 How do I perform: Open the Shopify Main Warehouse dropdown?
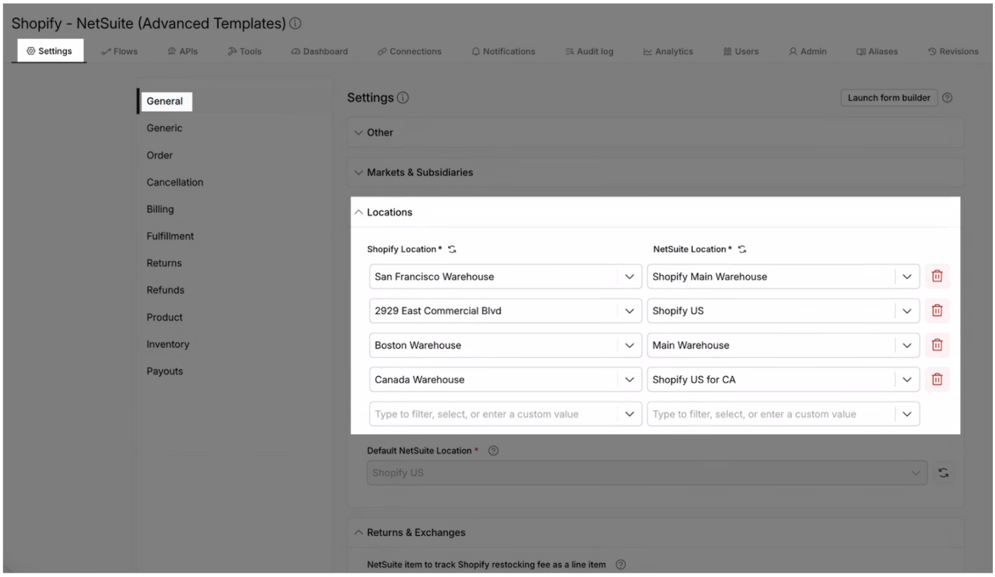[x=783, y=277]
